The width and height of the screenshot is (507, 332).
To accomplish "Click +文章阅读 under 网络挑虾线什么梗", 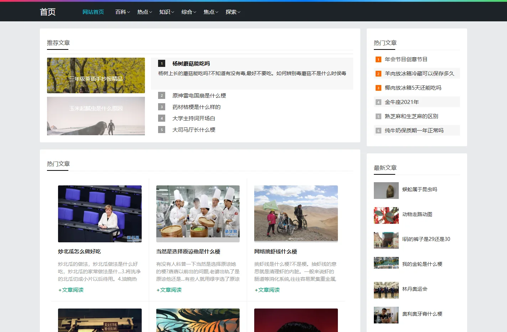I will coord(267,290).
